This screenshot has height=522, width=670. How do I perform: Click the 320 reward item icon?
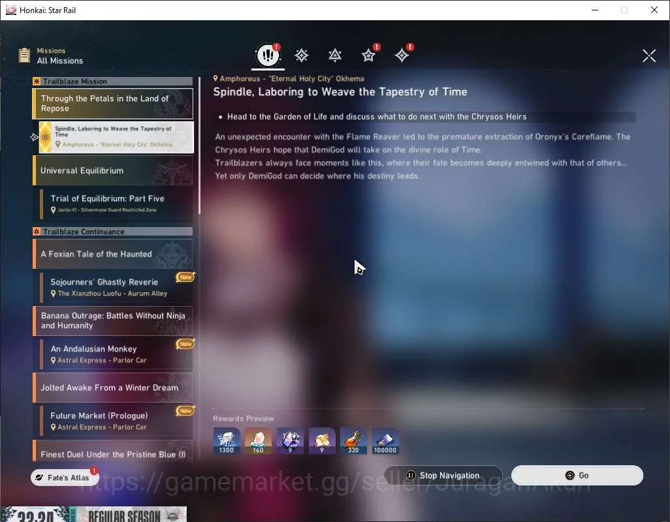[353, 441]
